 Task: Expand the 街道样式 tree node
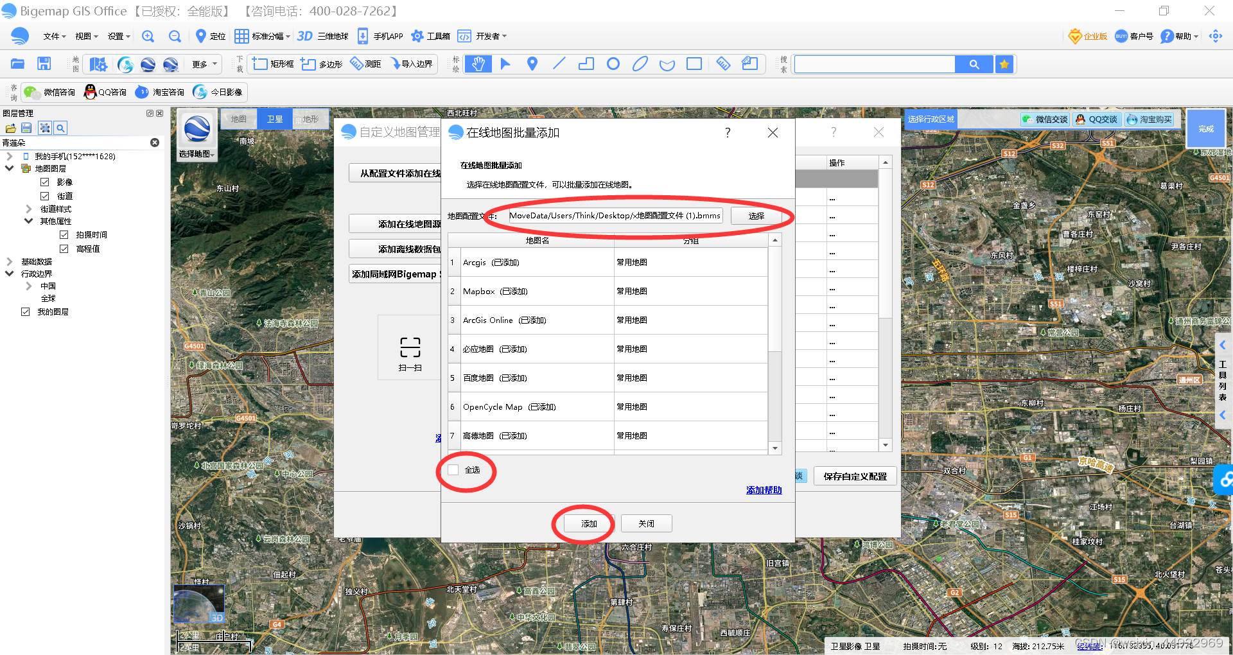(x=29, y=209)
